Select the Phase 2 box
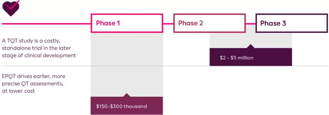 (209, 23)
